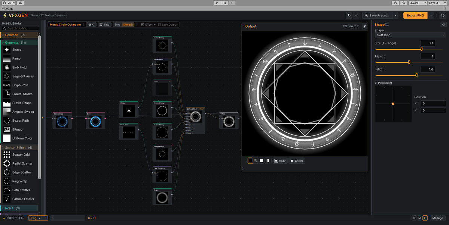Open the Ring preset reel filter dropdown
Viewport: 449px width, 225px height.
point(38,218)
